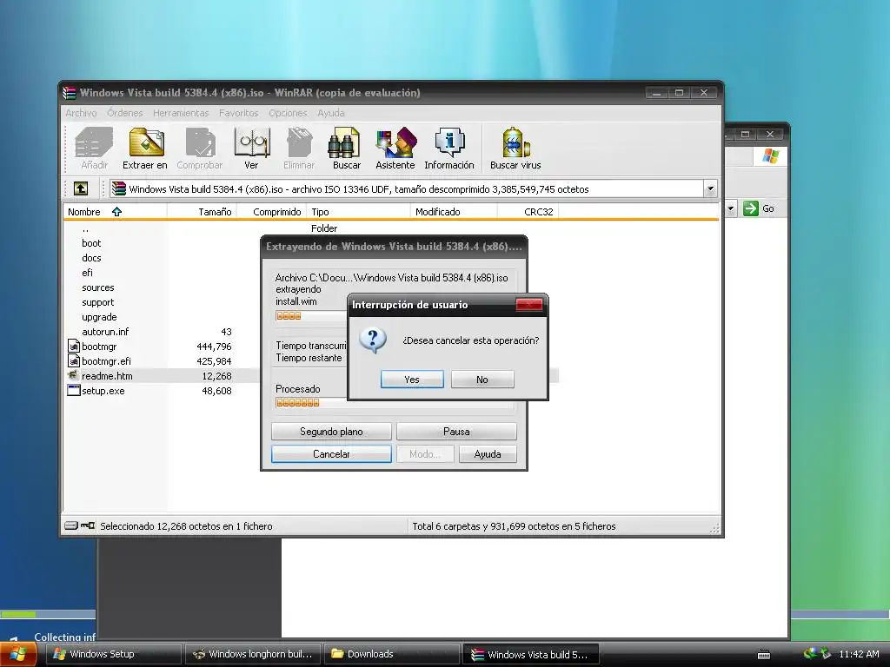Select the efi folder row
The width and height of the screenshot is (890, 667).
tap(87, 272)
